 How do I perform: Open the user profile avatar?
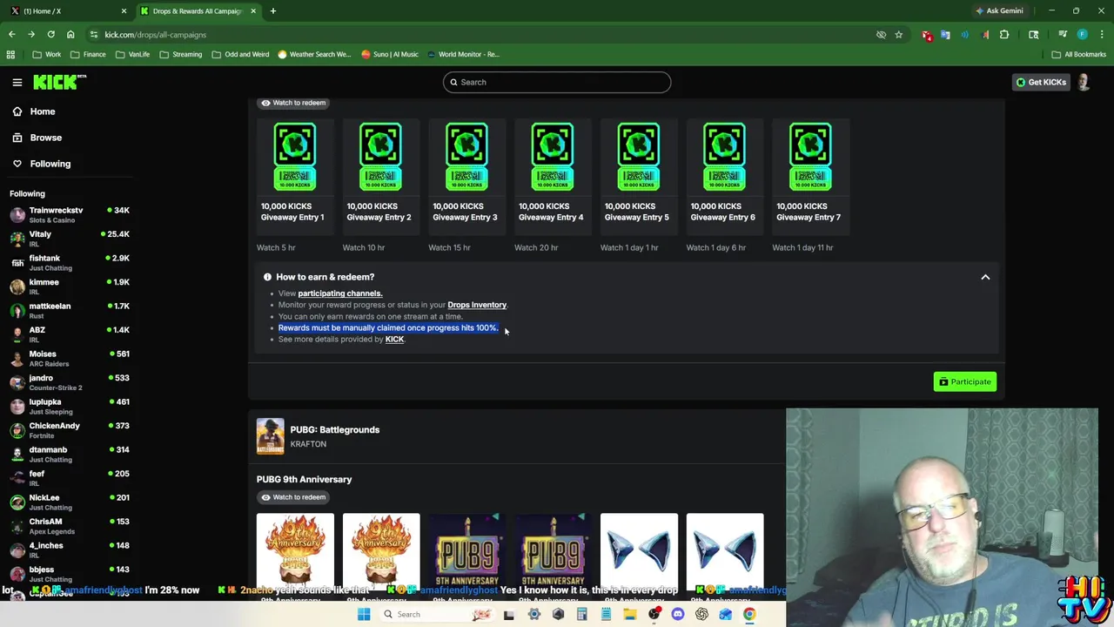point(1084,82)
